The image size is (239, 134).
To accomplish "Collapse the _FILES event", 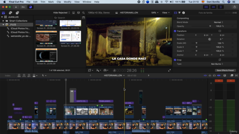I will click(x=3, y=25).
